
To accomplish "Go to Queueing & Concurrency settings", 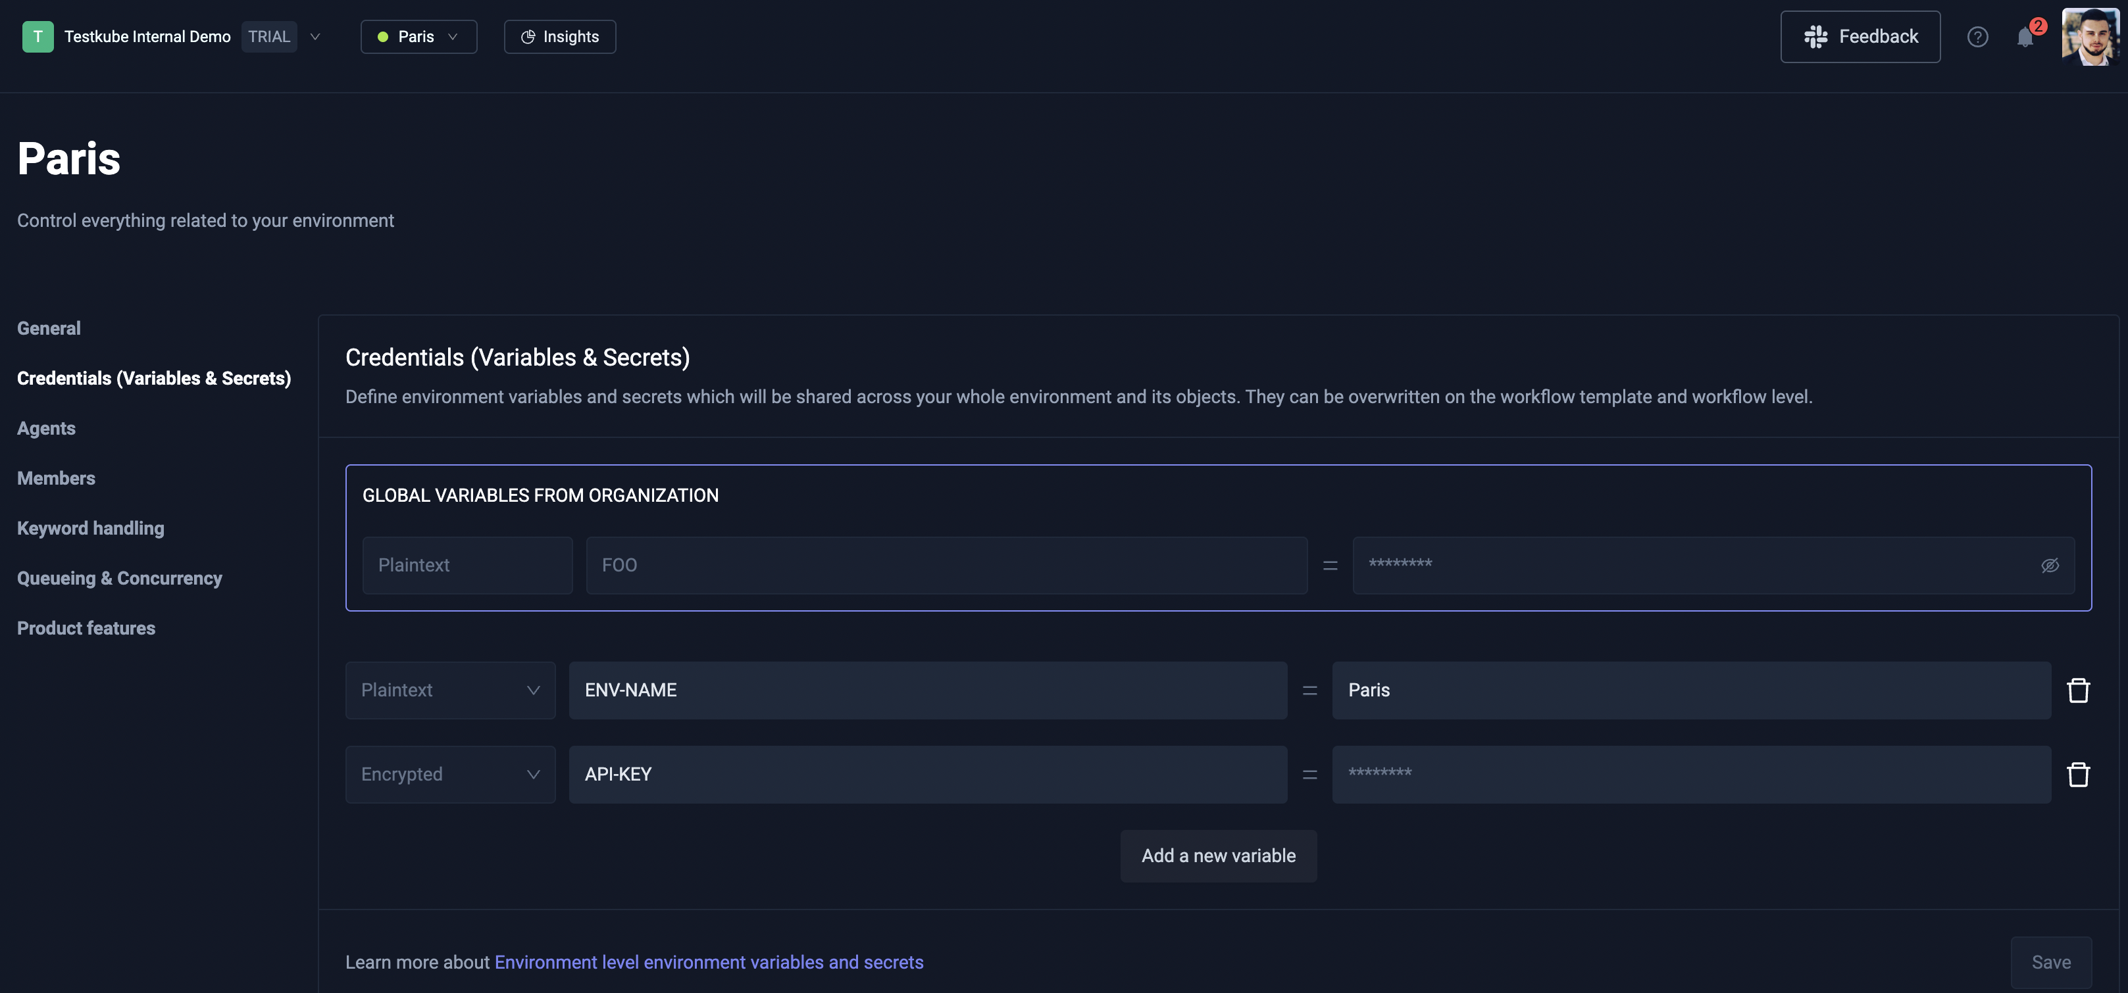I will point(119,578).
